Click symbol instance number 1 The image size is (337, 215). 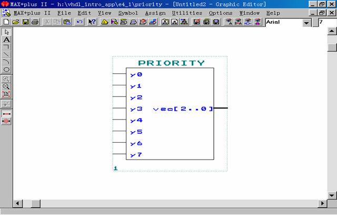pyautogui.click(x=116, y=168)
